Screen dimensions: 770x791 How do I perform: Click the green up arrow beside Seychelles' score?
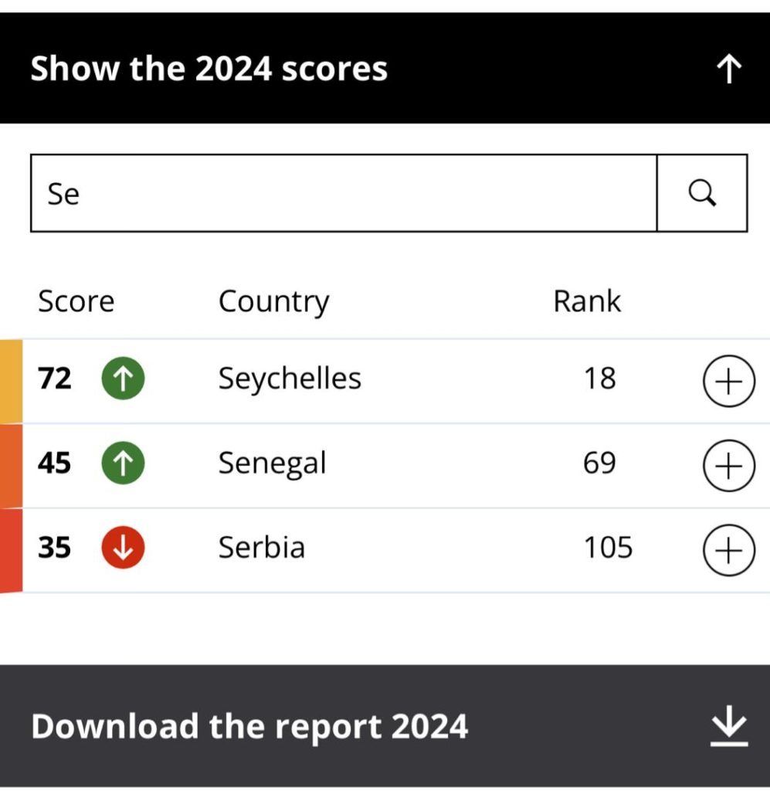click(x=123, y=379)
